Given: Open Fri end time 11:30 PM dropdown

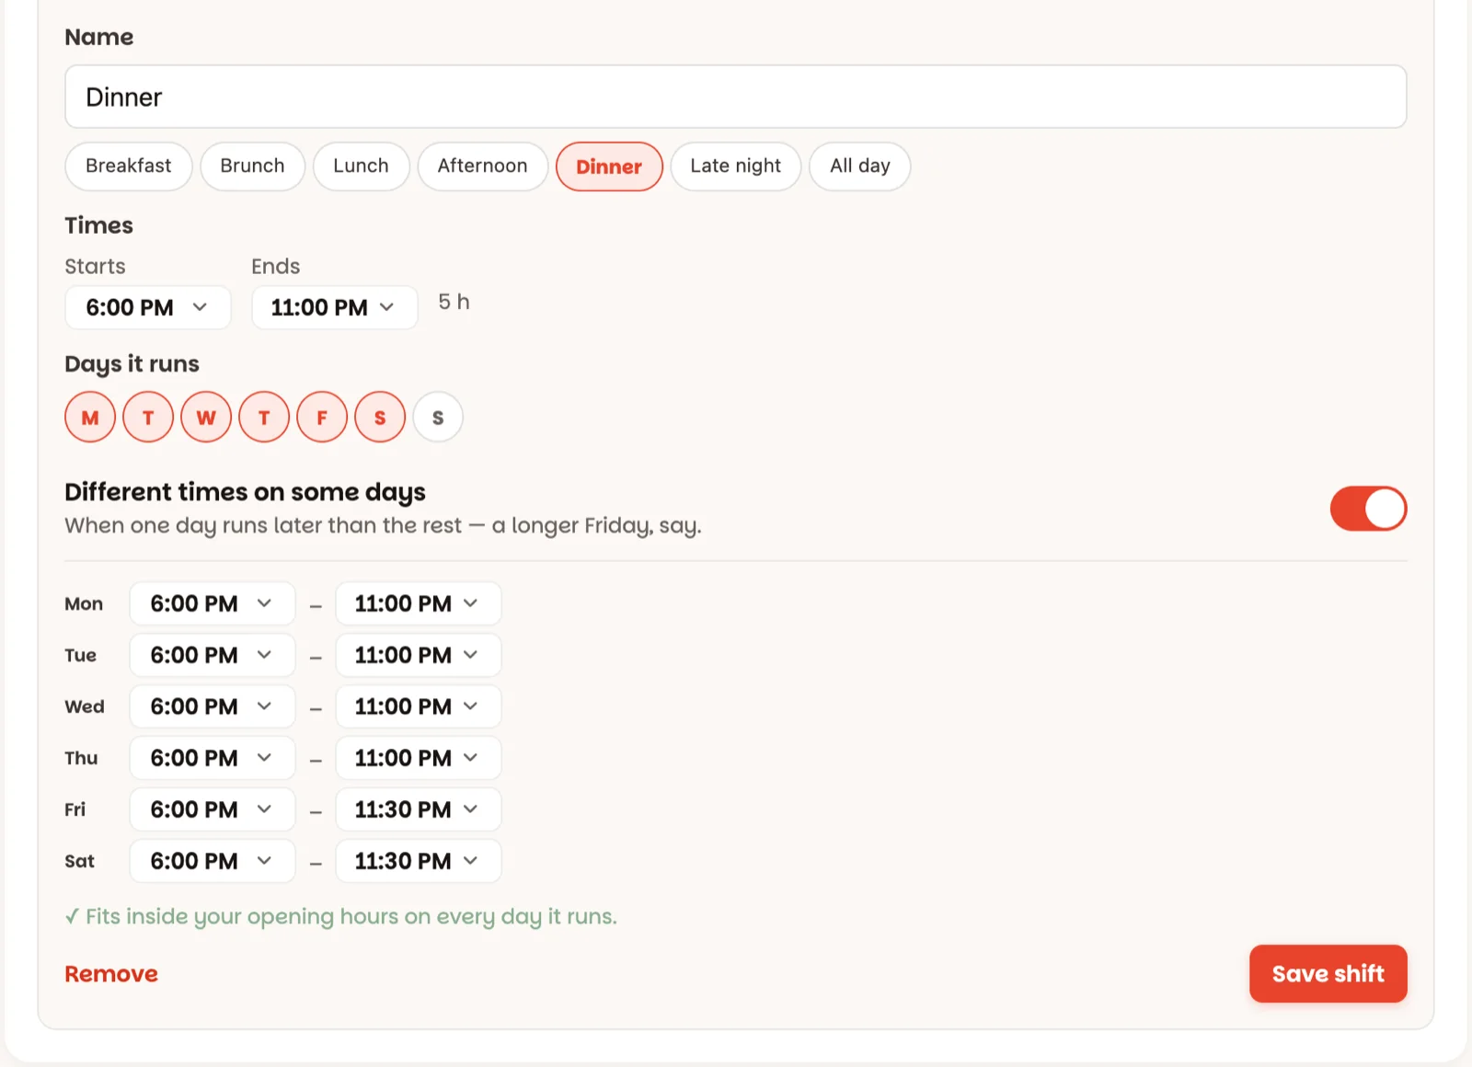Looking at the screenshot, I should [x=419, y=810].
